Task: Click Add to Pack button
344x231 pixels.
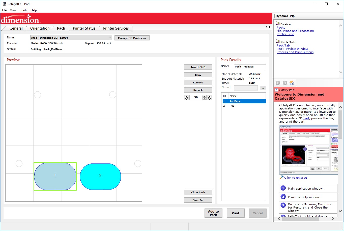Action: pyautogui.click(x=213, y=213)
